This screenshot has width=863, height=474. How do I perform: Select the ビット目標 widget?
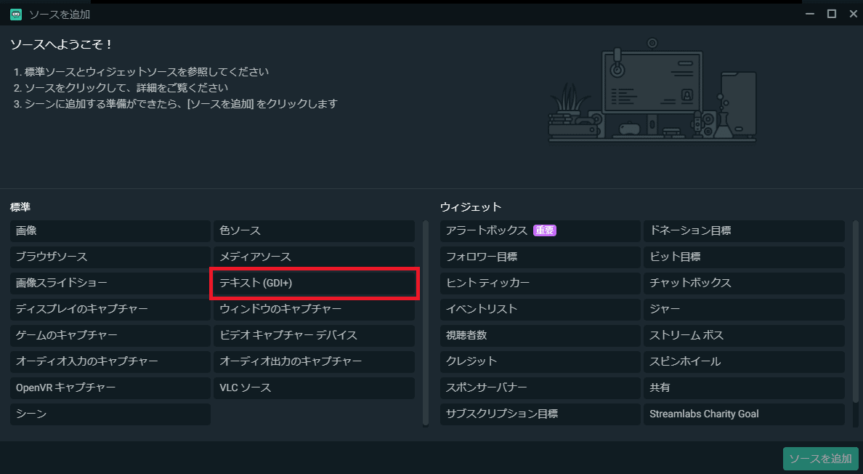tap(744, 257)
